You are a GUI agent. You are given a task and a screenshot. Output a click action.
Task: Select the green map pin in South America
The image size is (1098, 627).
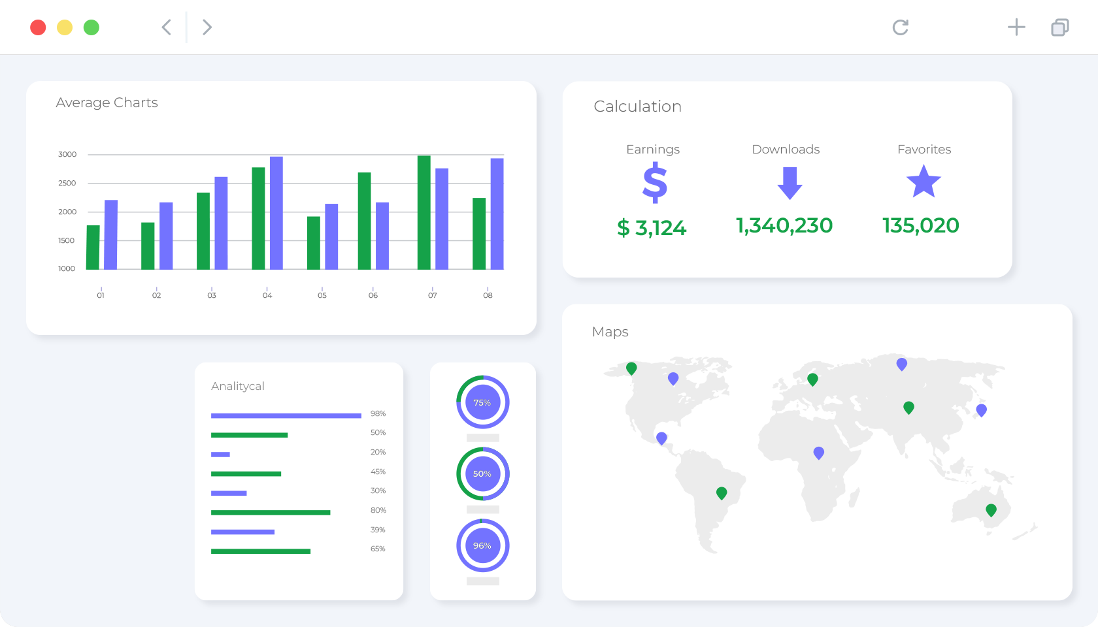(x=722, y=493)
